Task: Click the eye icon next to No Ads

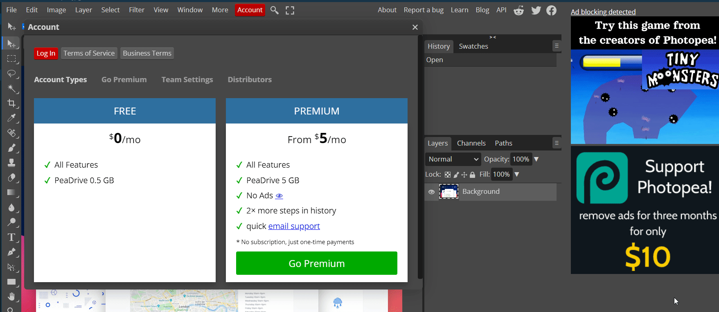Action: pos(279,196)
